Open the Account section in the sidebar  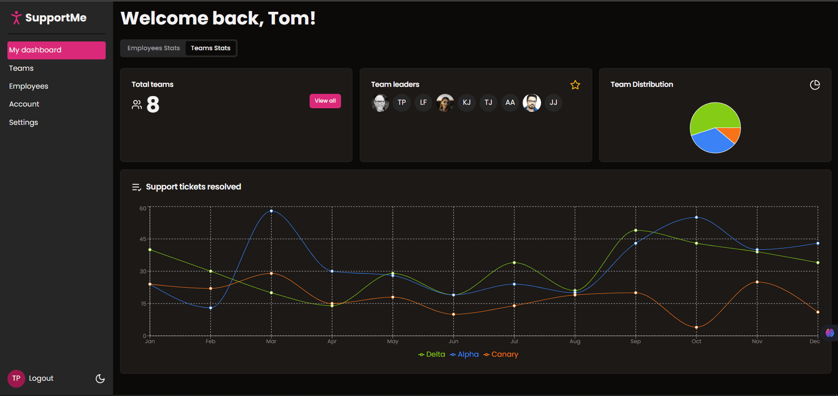(x=24, y=104)
